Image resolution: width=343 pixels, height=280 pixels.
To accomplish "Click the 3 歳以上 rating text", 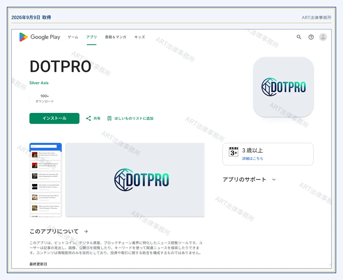I will 252,151.
